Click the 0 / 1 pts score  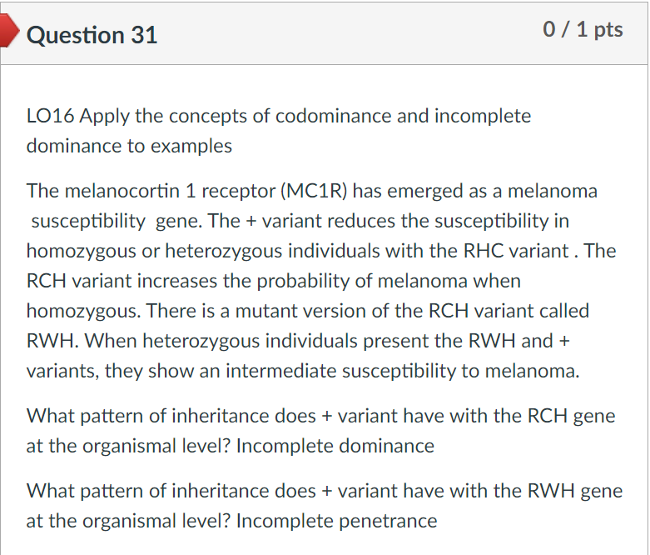click(x=583, y=29)
